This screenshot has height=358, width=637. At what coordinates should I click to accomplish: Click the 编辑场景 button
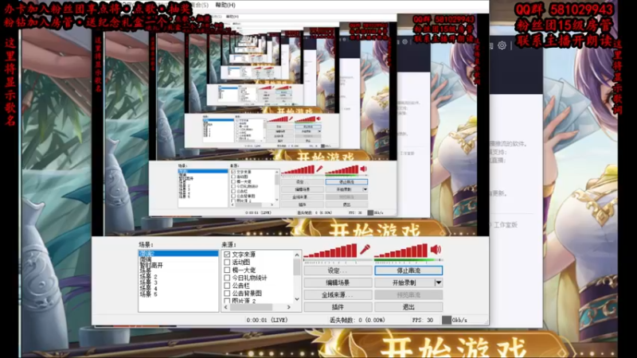click(x=338, y=282)
